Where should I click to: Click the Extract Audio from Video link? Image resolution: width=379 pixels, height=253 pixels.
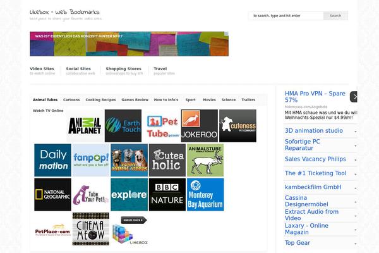[311, 215]
